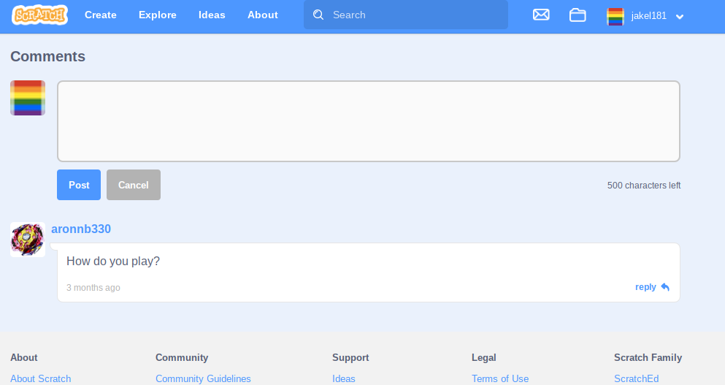The image size is (725, 385).
Task: Expand the jakel181 account dropdown arrow
Action: point(680,17)
